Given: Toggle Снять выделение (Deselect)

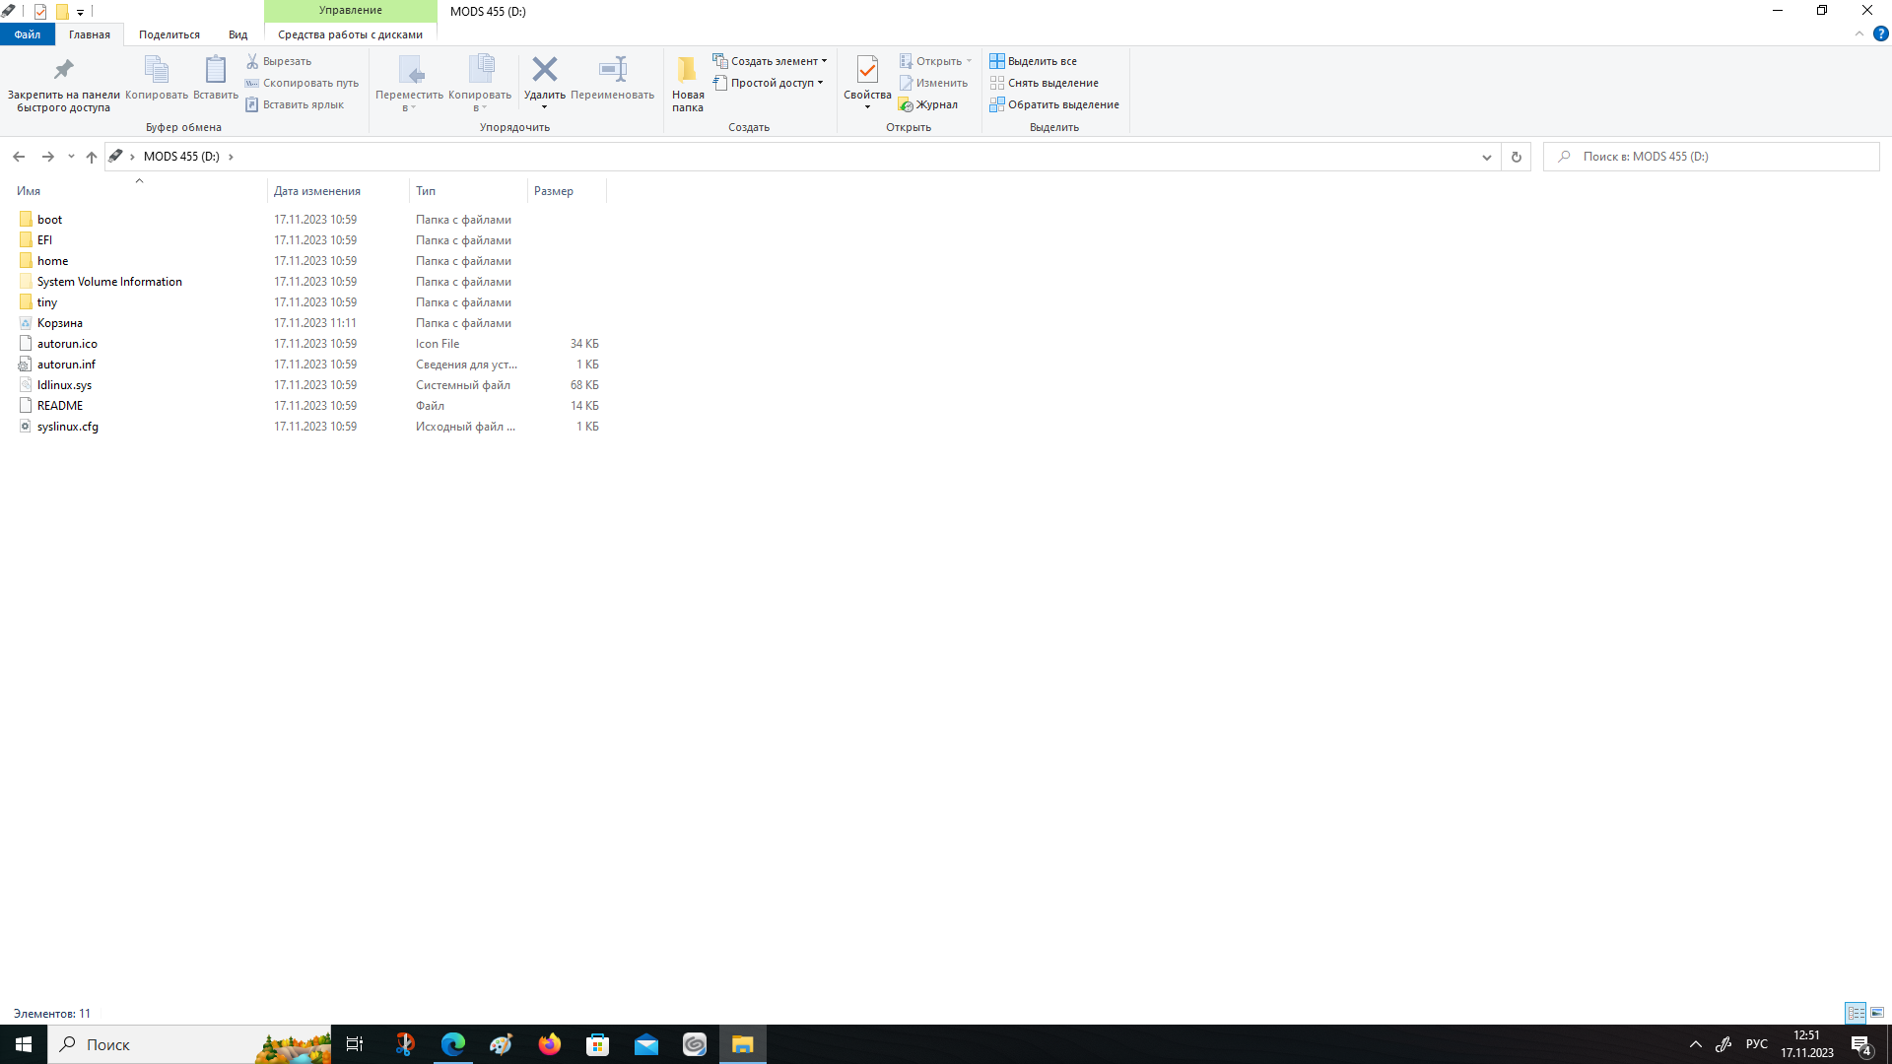Looking at the screenshot, I should tap(1047, 82).
